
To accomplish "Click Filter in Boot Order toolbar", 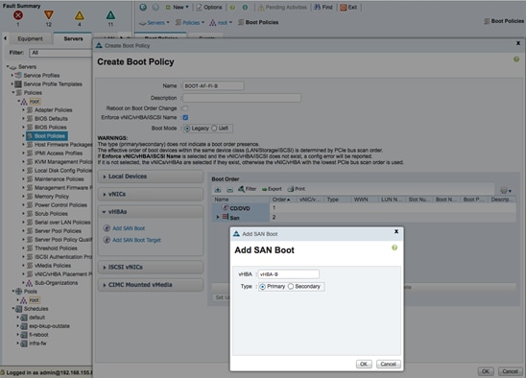I will 247,189.
